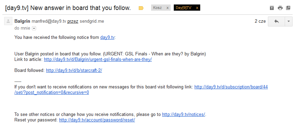Print the email with printer icon
Image resolution: width=295 pixels, height=129 pixels.
280,8
